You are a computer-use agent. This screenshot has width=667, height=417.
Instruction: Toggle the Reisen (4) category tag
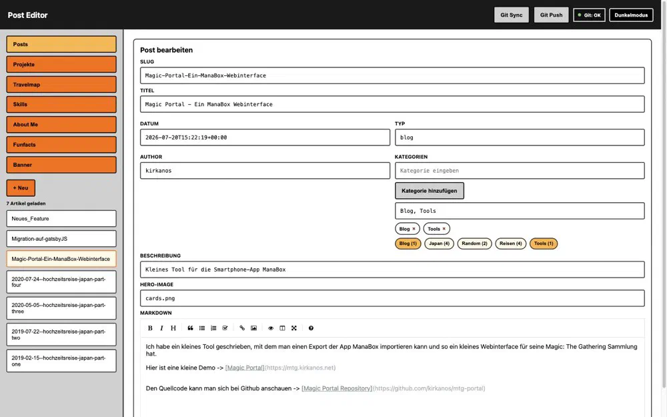coord(510,244)
